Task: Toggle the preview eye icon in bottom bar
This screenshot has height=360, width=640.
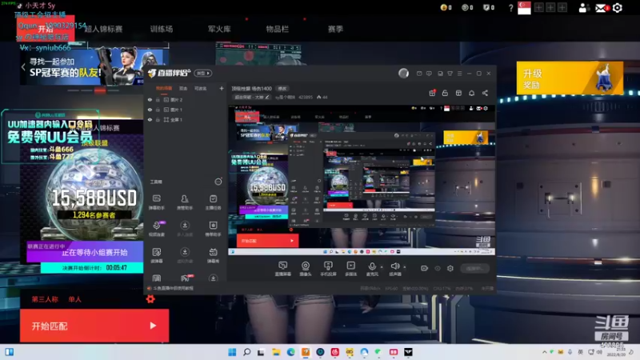Action: tap(438, 268)
